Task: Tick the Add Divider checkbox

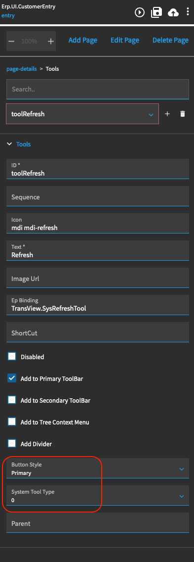Action: [x=12, y=444]
